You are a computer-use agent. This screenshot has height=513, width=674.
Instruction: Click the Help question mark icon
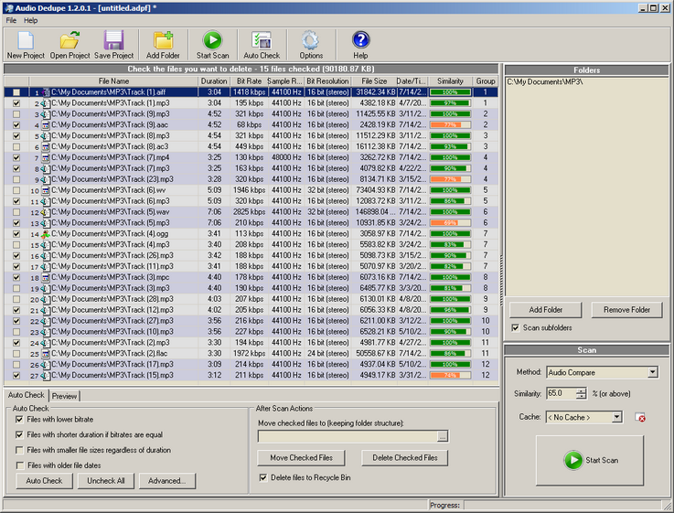pos(360,41)
